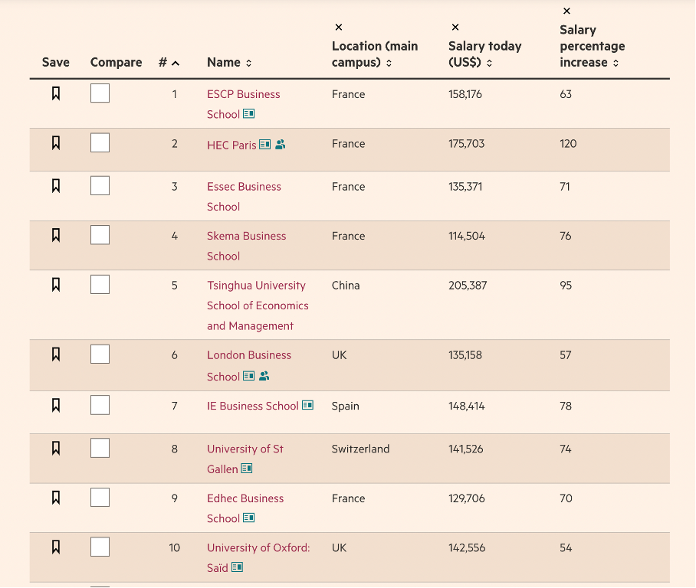Sort by Location (main campus)
This screenshot has width=696, height=588.
(x=375, y=54)
